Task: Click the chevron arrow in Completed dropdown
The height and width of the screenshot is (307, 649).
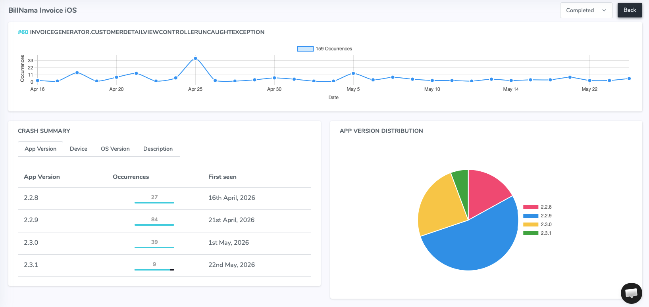Action: 604,10
